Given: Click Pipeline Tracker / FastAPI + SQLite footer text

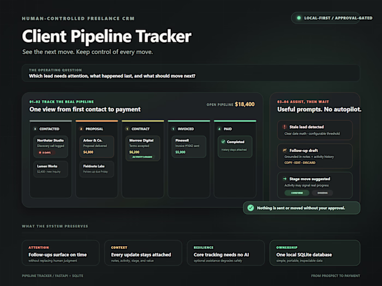Looking at the screenshot, I should tap(52, 276).
